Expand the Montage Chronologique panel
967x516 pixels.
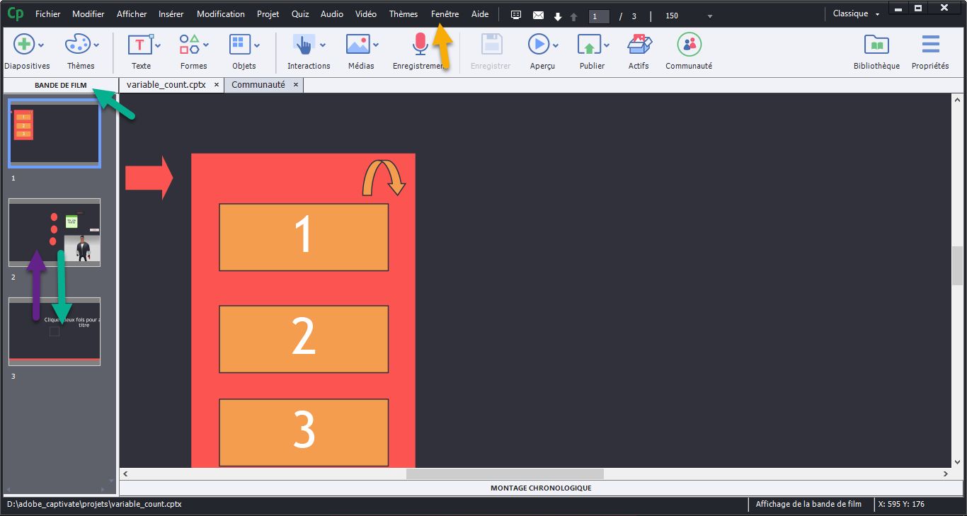[x=541, y=488]
